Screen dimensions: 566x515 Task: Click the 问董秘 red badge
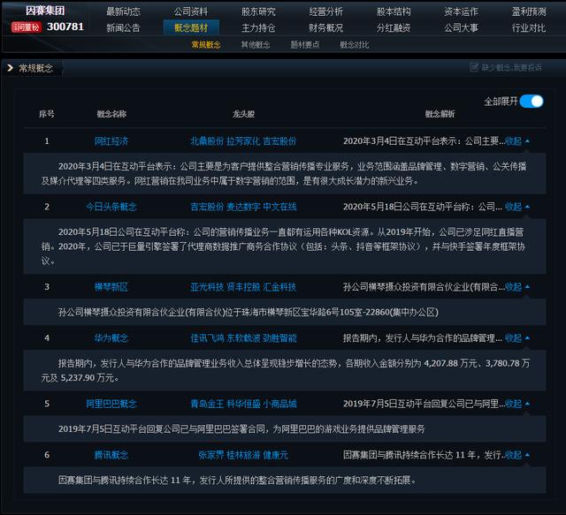point(27,27)
